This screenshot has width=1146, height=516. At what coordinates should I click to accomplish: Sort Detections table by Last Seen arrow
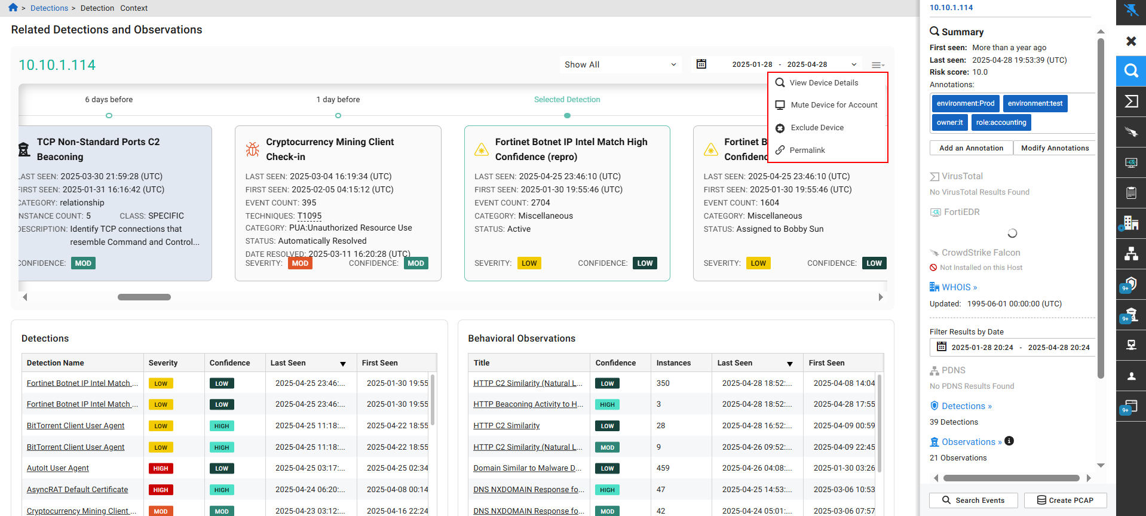click(x=343, y=364)
